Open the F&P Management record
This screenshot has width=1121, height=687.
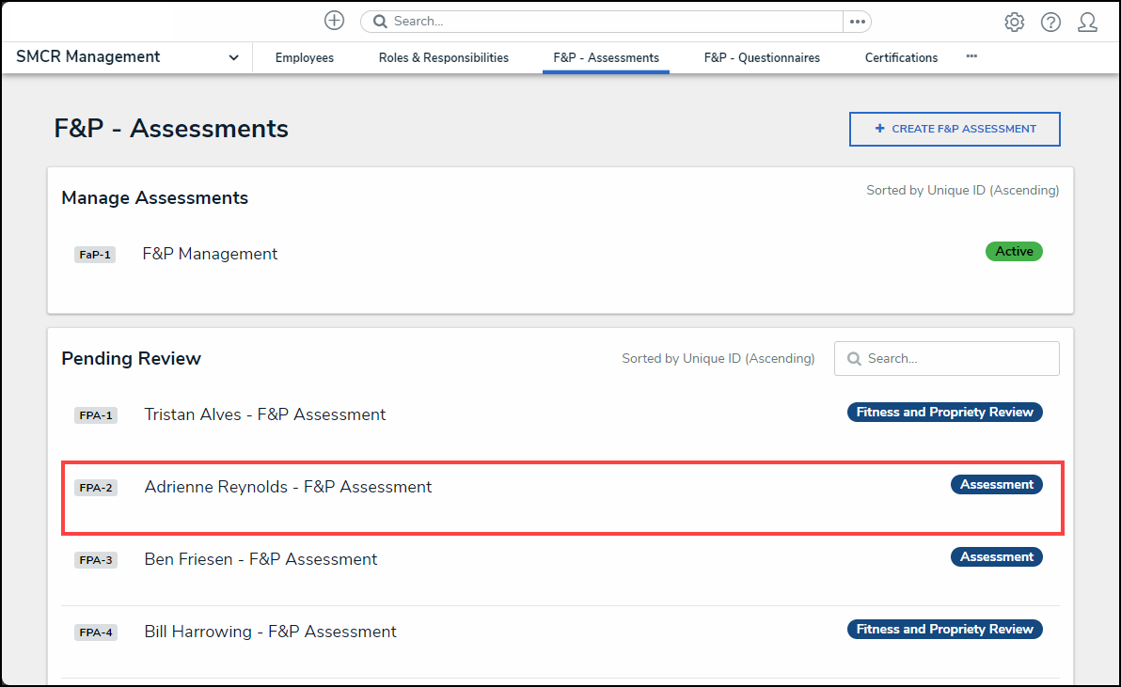pos(210,253)
